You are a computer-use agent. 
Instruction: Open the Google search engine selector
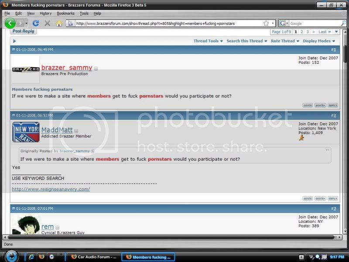tap(284, 23)
